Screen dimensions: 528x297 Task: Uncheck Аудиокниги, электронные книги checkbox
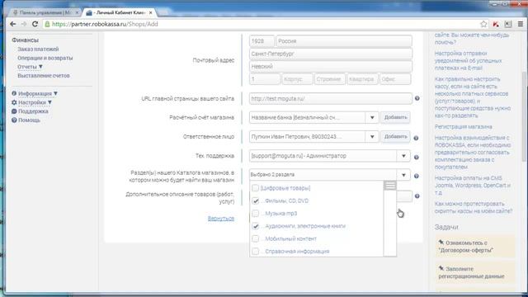[255, 226]
